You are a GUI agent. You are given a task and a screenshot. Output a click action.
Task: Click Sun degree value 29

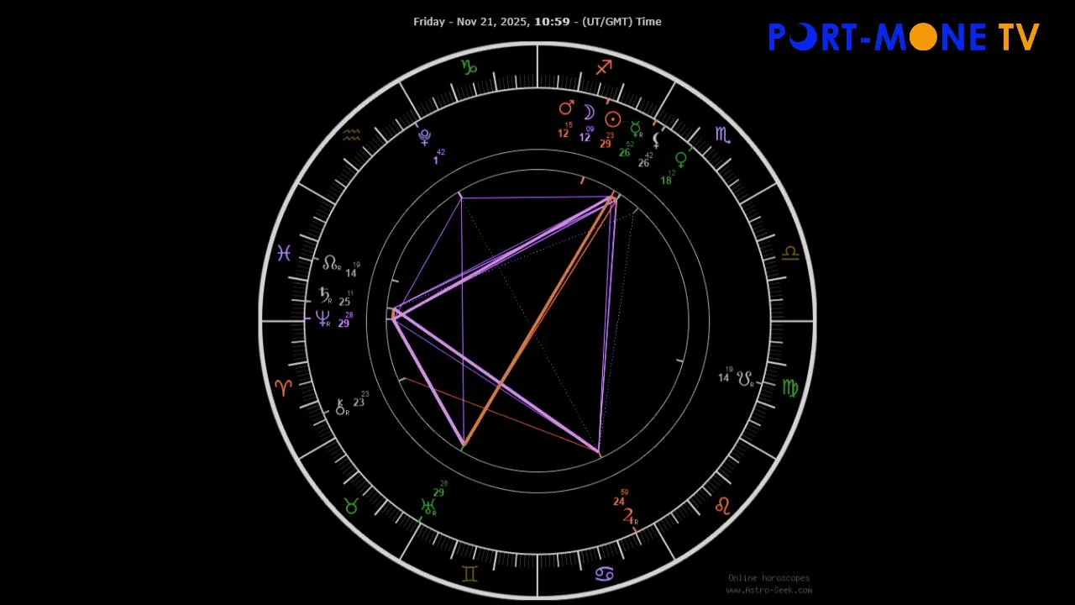pos(606,145)
